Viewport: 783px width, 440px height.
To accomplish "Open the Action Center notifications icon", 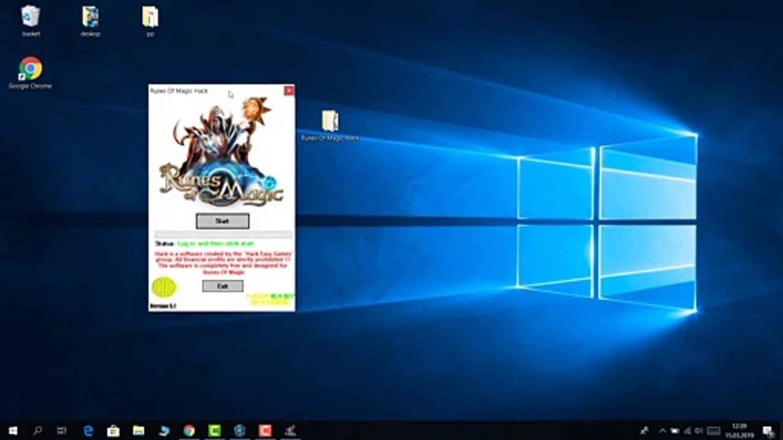I will [768, 431].
